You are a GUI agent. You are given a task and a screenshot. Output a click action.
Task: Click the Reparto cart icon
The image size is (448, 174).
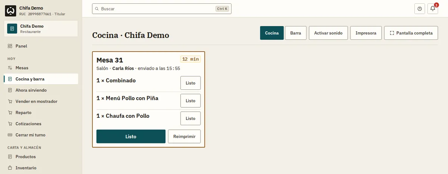click(10, 113)
